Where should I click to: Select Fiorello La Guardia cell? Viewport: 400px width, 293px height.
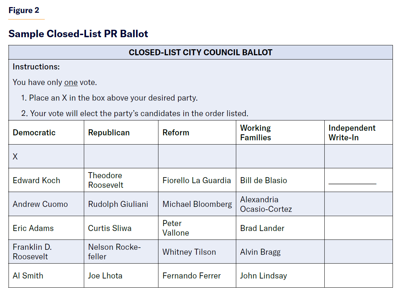pyautogui.click(x=196, y=180)
